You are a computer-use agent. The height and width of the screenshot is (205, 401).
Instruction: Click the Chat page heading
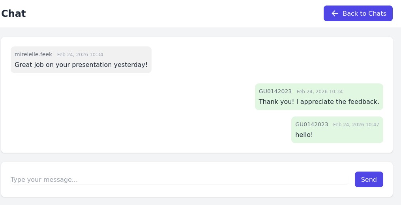coord(13,13)
